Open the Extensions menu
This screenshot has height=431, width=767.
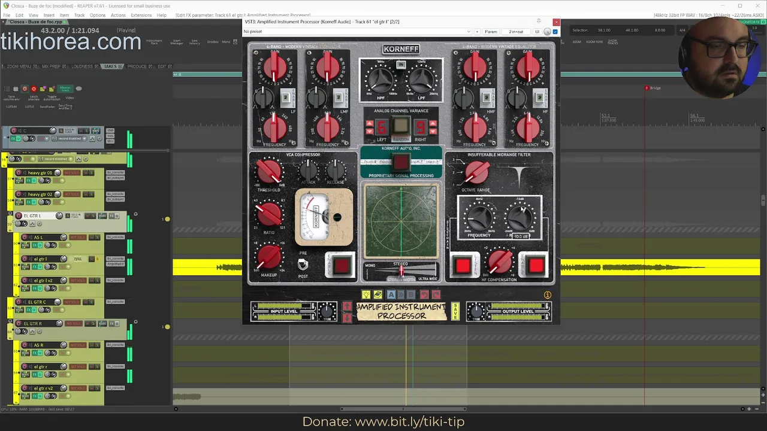tap(141, 15)
